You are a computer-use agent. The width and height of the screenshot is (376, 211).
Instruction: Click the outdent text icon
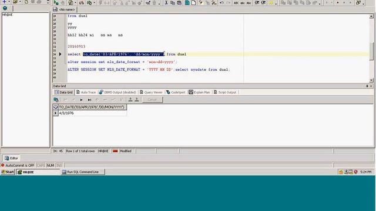263,2
